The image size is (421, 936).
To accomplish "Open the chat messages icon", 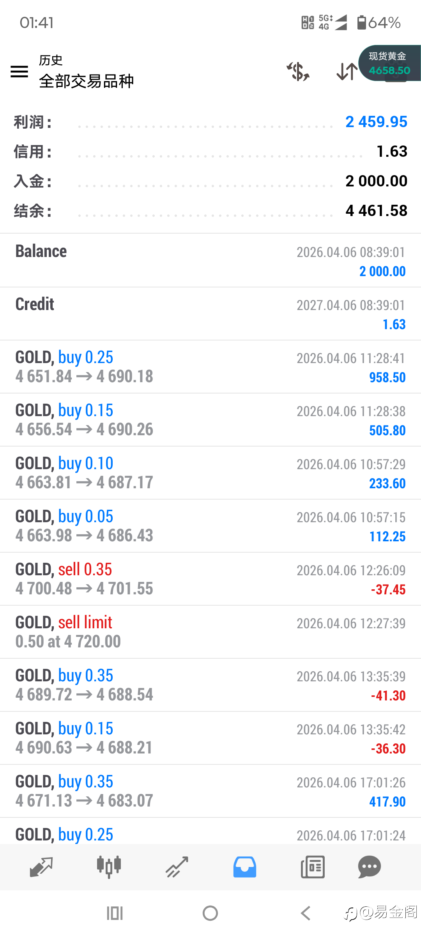I will (369, 867).
